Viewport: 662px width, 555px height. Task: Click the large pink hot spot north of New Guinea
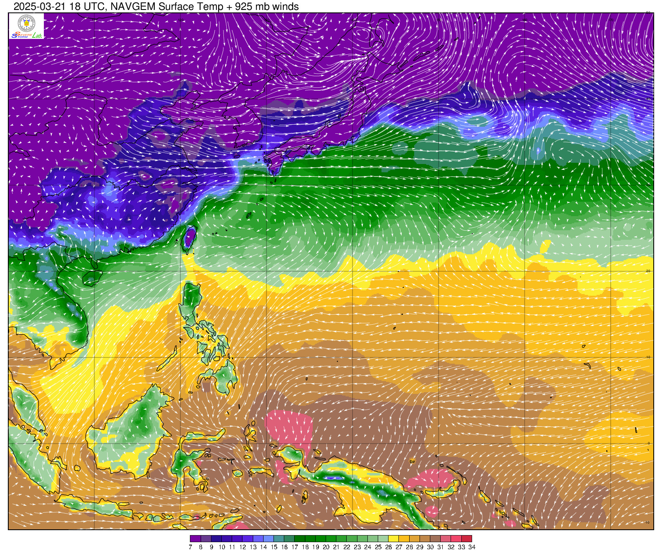(289, 427)
